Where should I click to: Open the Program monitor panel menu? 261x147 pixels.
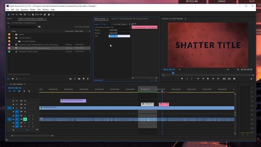(185, 19)
